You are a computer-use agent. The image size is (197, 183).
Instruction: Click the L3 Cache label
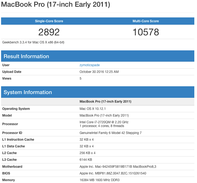(x=9, y=160)
